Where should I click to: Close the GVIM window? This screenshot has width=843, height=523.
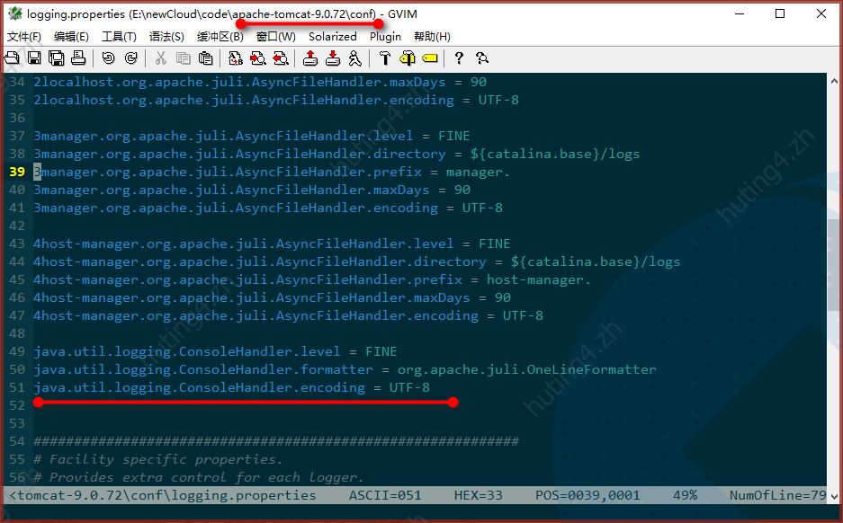(x=821, y=14)
